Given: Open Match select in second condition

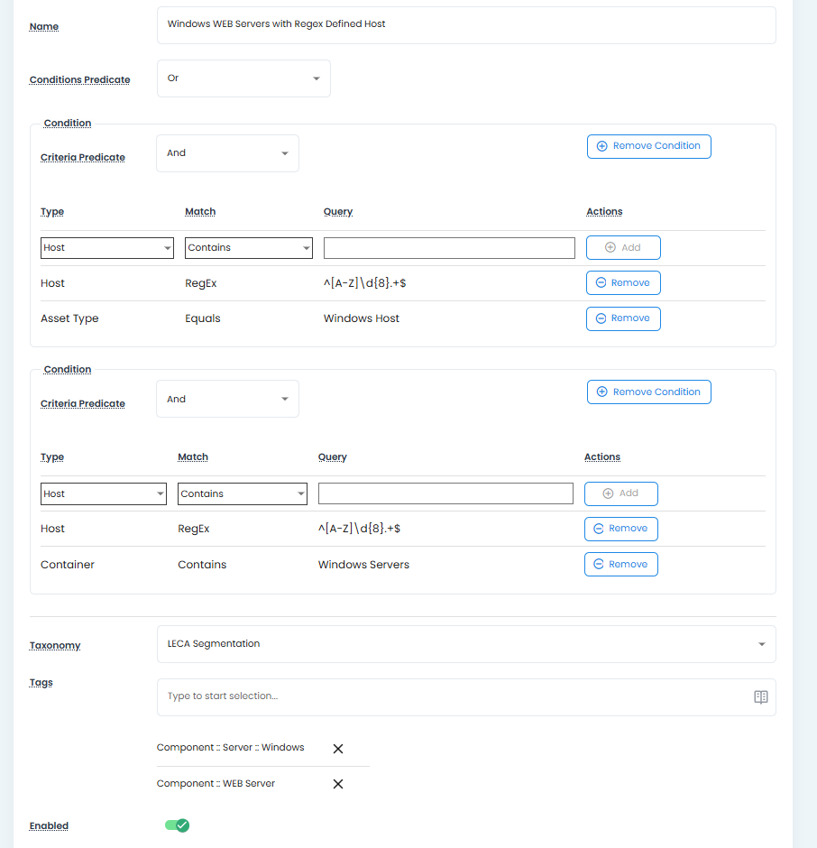Looking at the screenshot, I should (x=243, y=494).
